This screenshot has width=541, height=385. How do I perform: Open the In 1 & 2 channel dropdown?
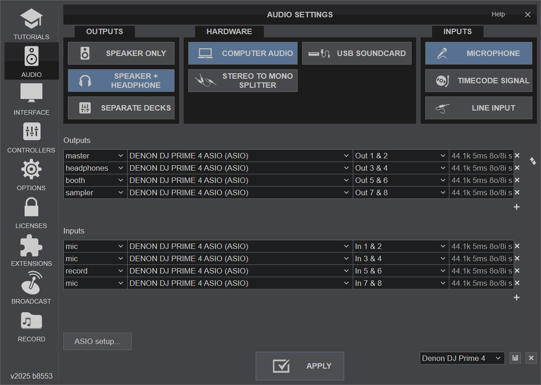pyautogui.click(x=401, y=246)
